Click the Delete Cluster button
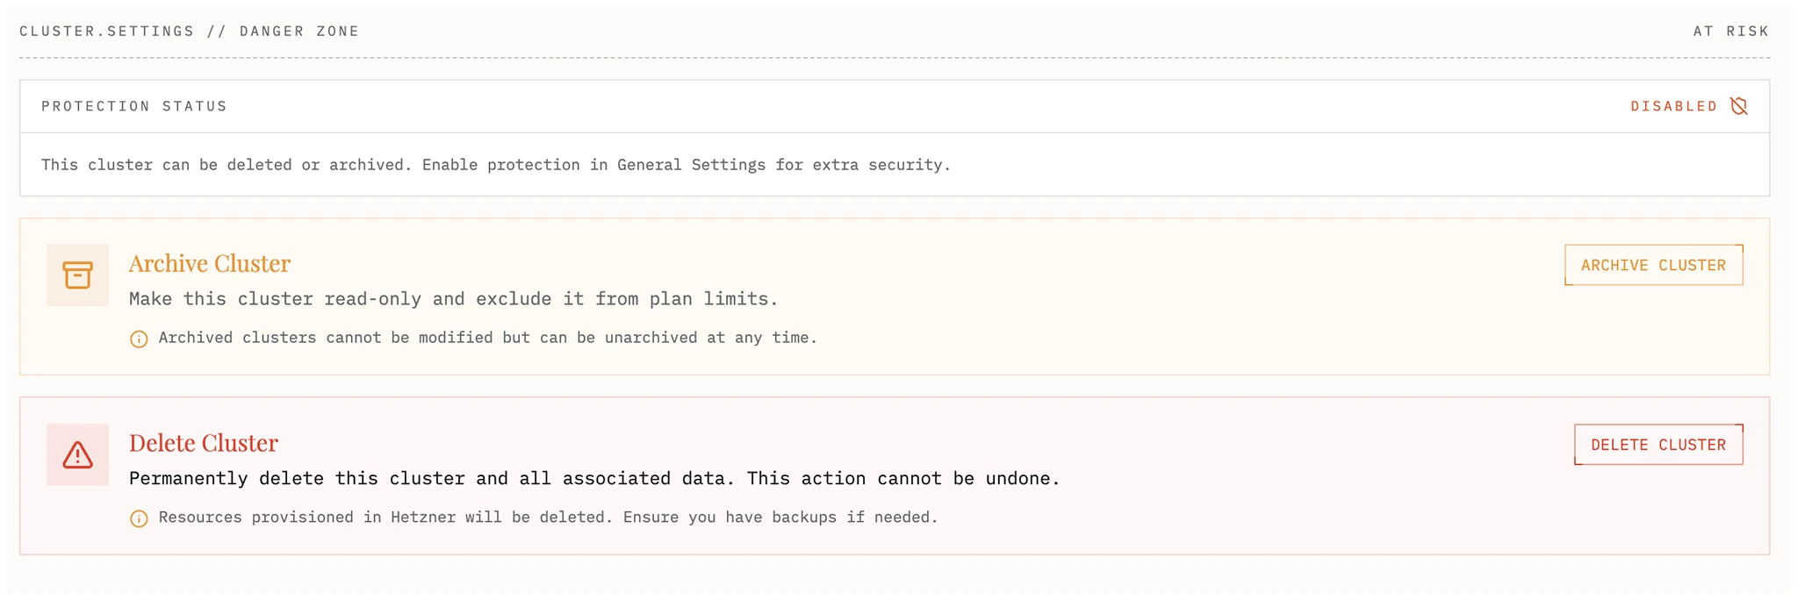 pyautogui.click(x=1658, y=445)
